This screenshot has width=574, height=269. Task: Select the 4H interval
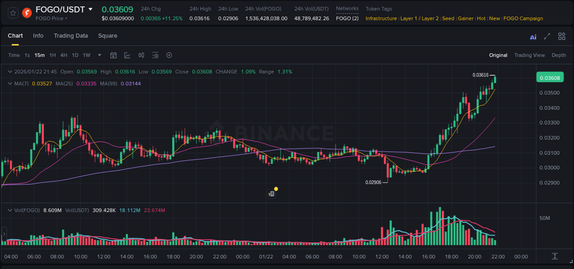click(x=64, y=55)
